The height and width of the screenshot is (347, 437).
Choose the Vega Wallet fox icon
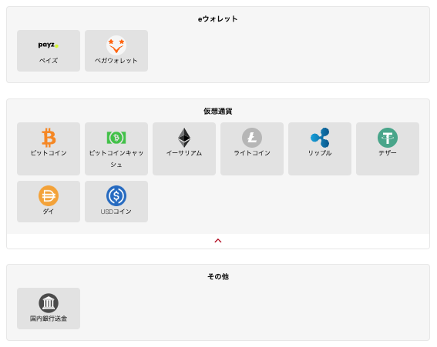click(x=116, y=45)
